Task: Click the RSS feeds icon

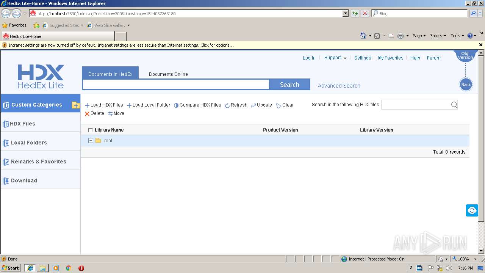Action: point(377,36)
